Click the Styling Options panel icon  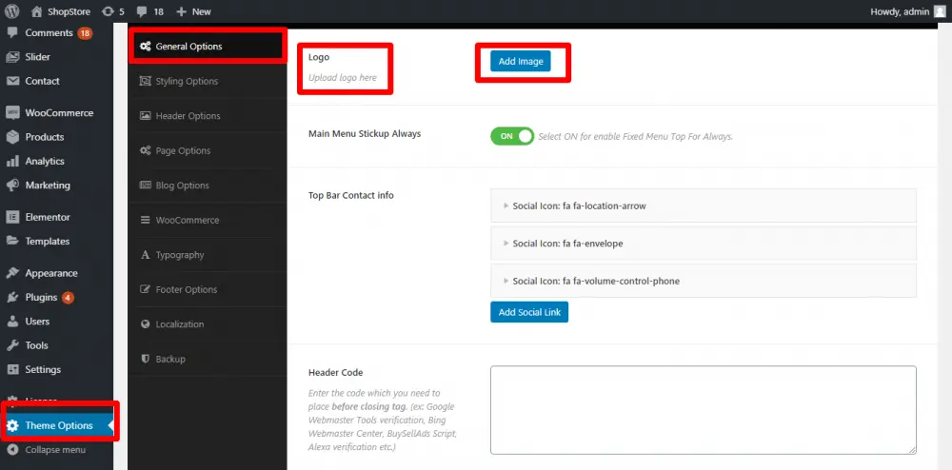click(145, 81)
